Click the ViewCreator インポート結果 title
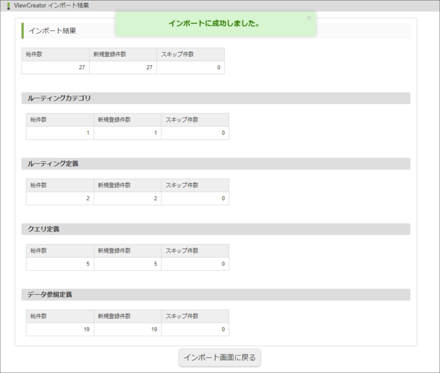 [x=51, y=5]
